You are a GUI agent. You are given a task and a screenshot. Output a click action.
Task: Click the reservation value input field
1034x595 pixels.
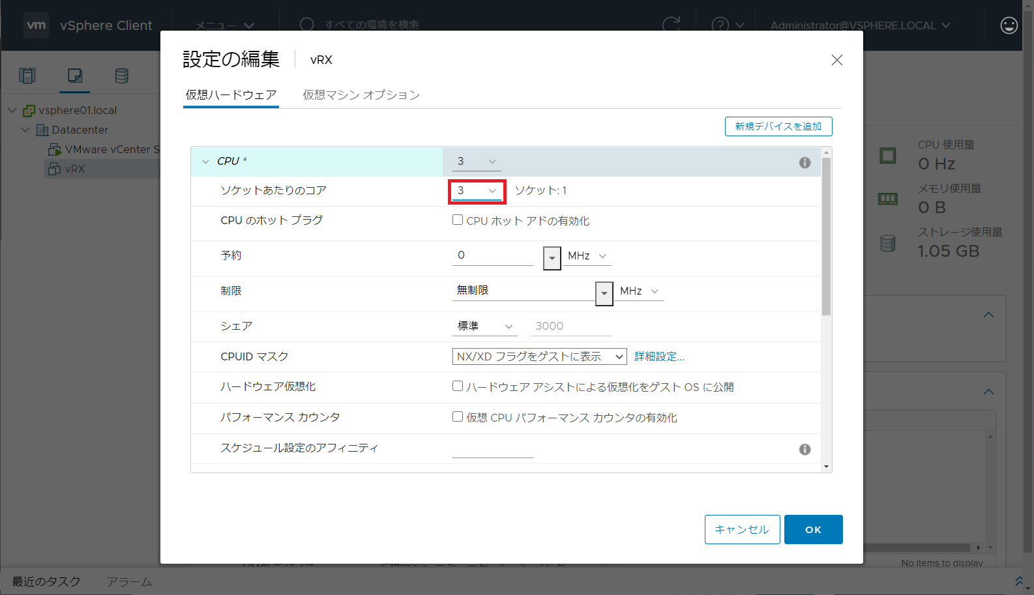tap(493, 255)
